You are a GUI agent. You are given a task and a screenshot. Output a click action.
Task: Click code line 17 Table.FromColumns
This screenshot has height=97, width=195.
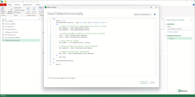pos(76,48)
